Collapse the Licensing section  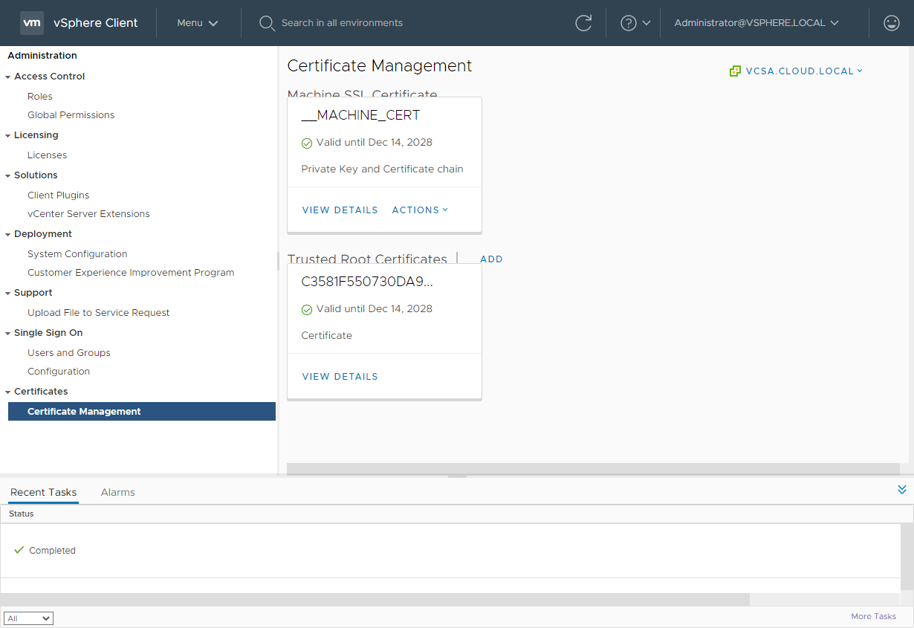point(8,135)
